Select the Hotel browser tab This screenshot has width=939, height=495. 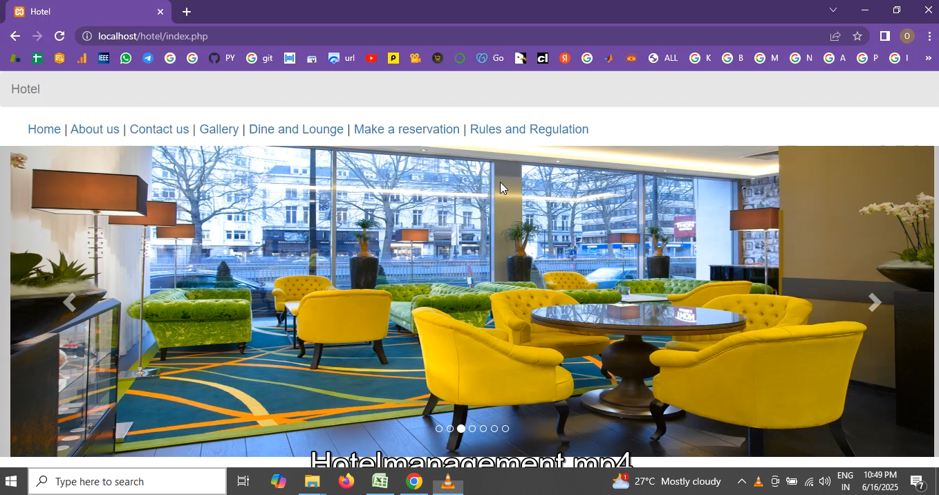point(89,12)
